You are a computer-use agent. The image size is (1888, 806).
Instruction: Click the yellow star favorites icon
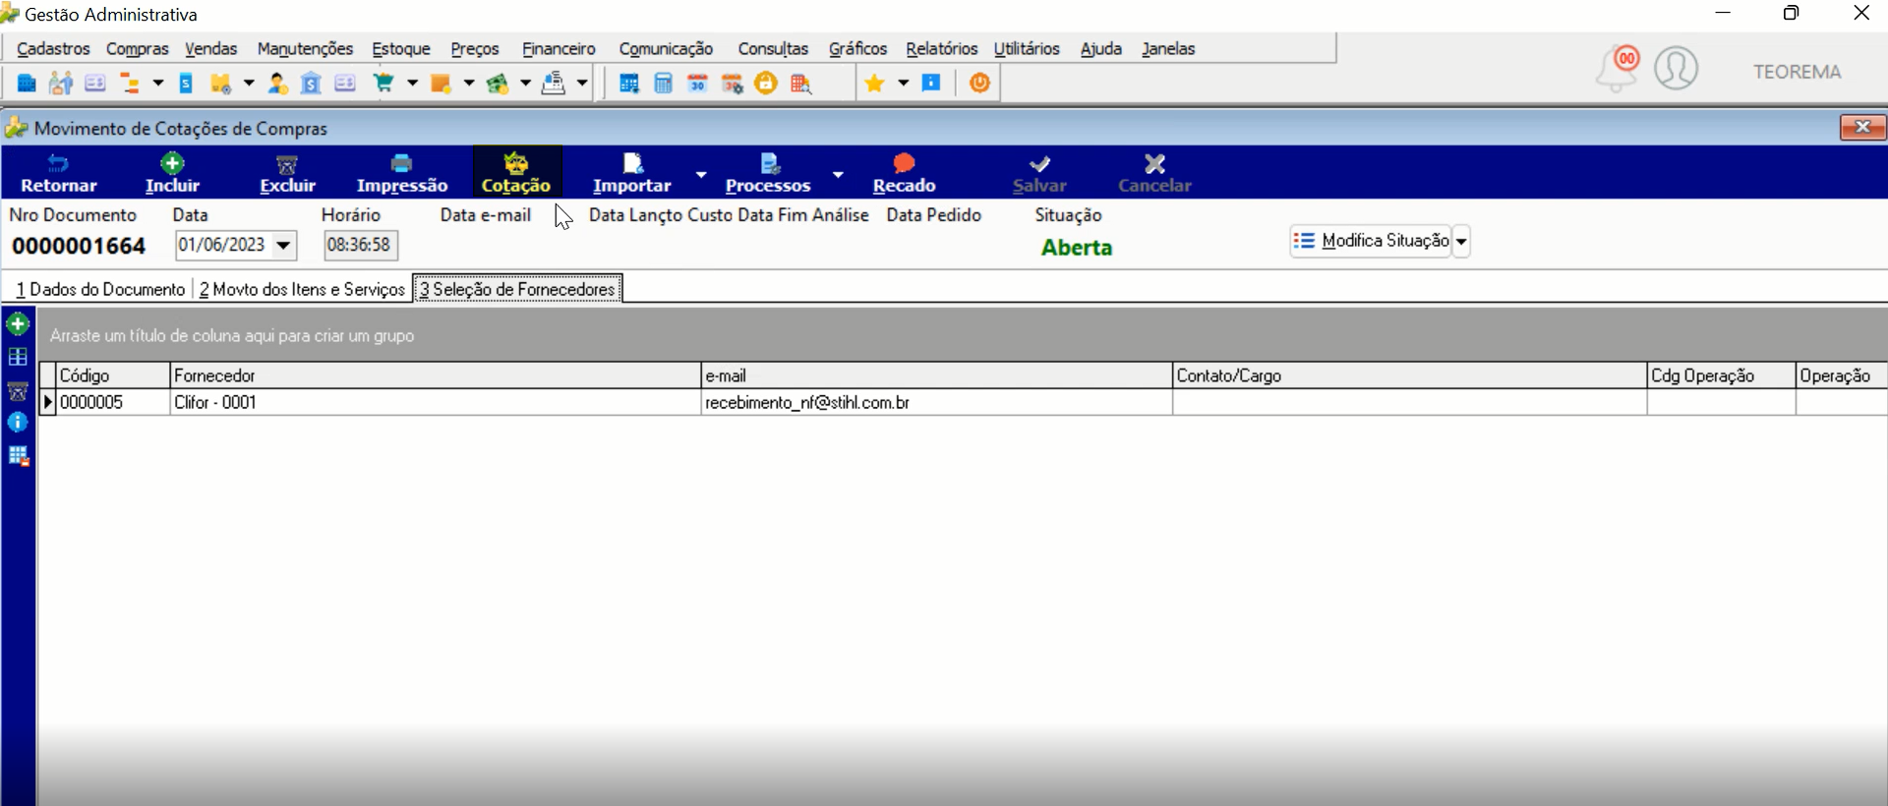pyautogui.click(x=874, y=84)
